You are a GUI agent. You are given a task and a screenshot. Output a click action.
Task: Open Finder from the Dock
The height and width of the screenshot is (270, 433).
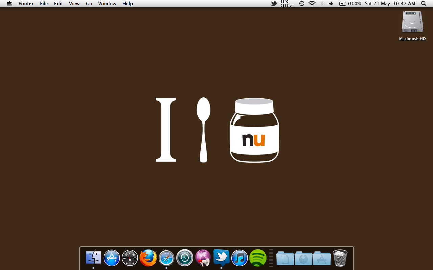point(93,258)
